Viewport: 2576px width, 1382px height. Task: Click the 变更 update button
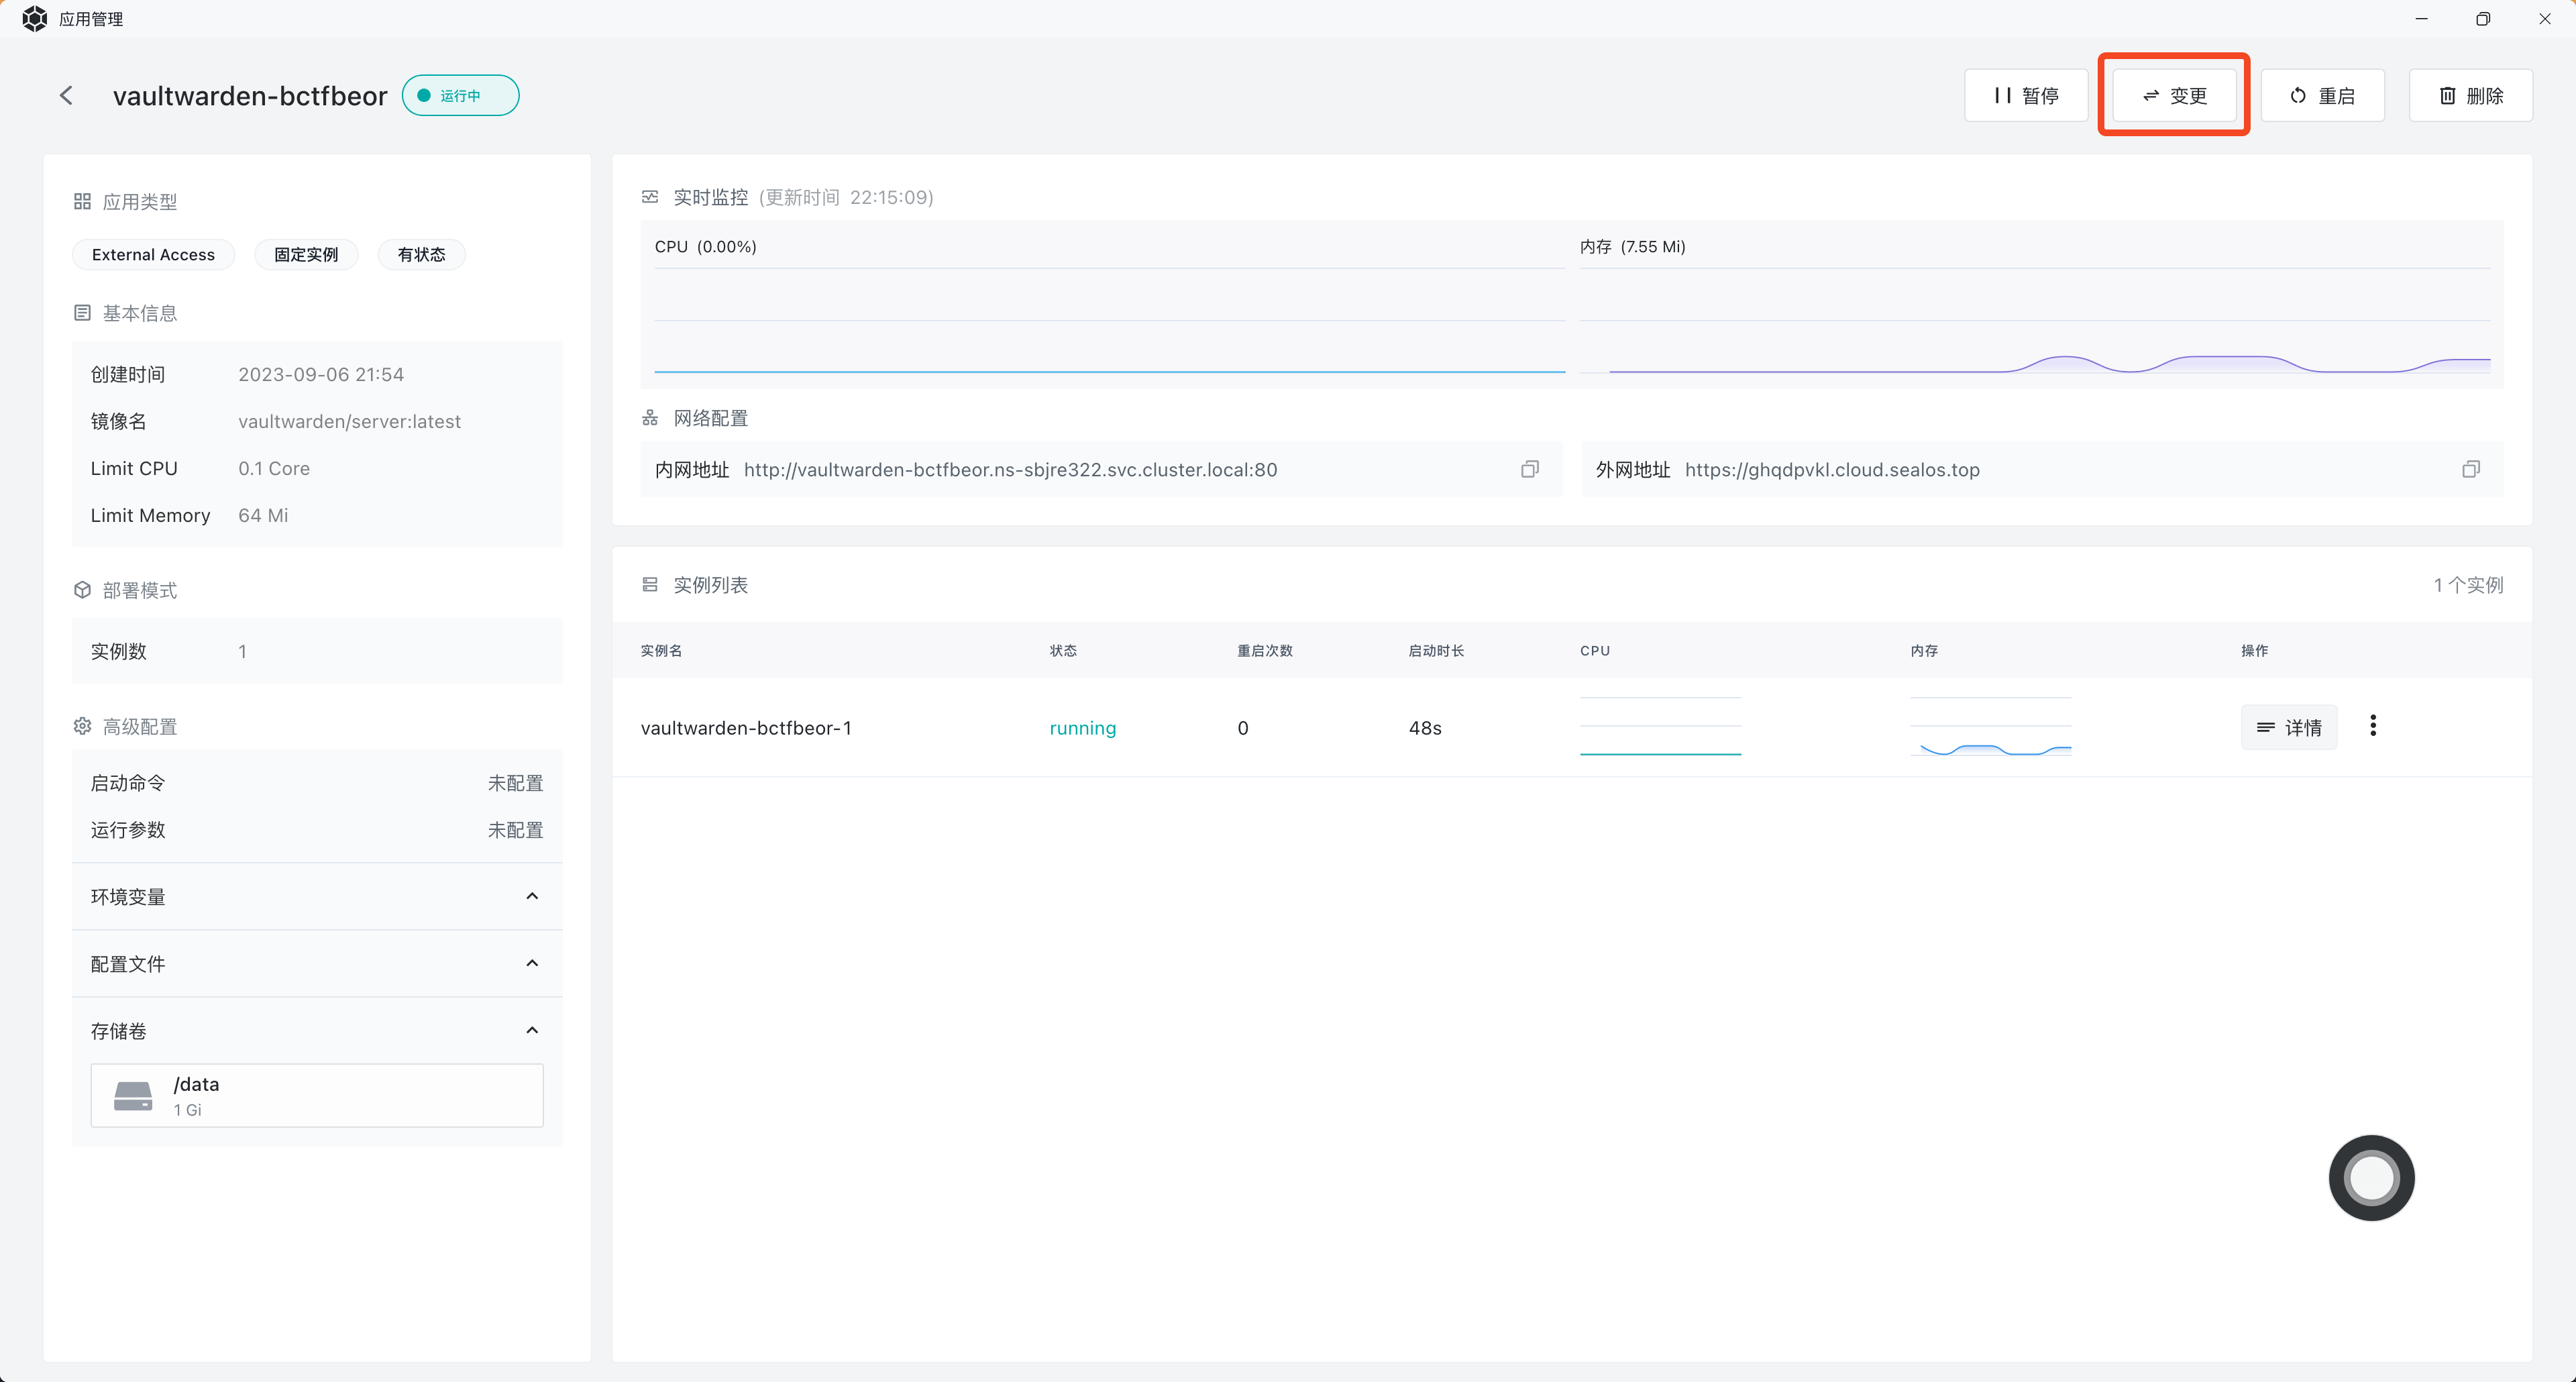coord(2174,96)
